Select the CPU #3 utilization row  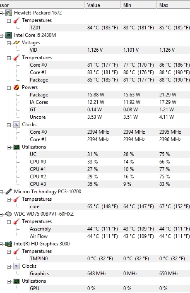click(109, 184)
